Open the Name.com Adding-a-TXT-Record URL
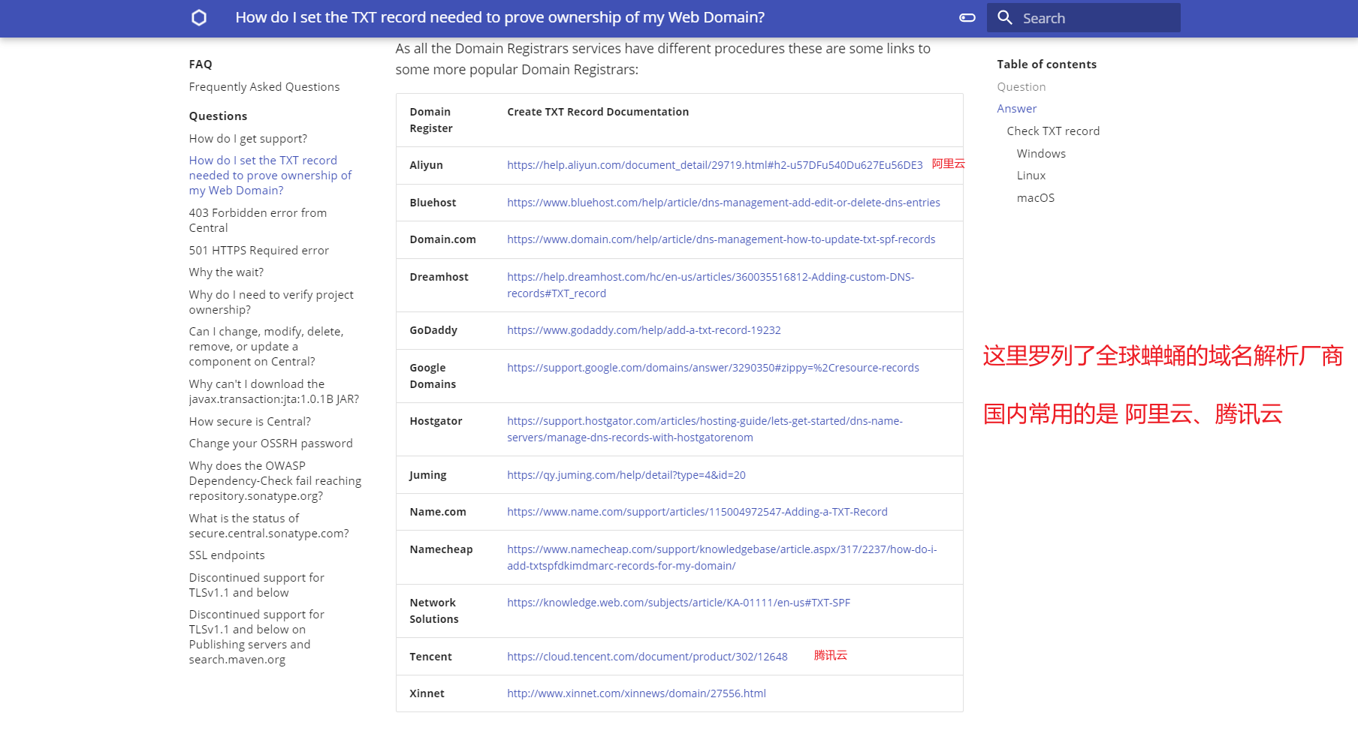This screenshot has width=1358, height=731. [x=697, y=512]
